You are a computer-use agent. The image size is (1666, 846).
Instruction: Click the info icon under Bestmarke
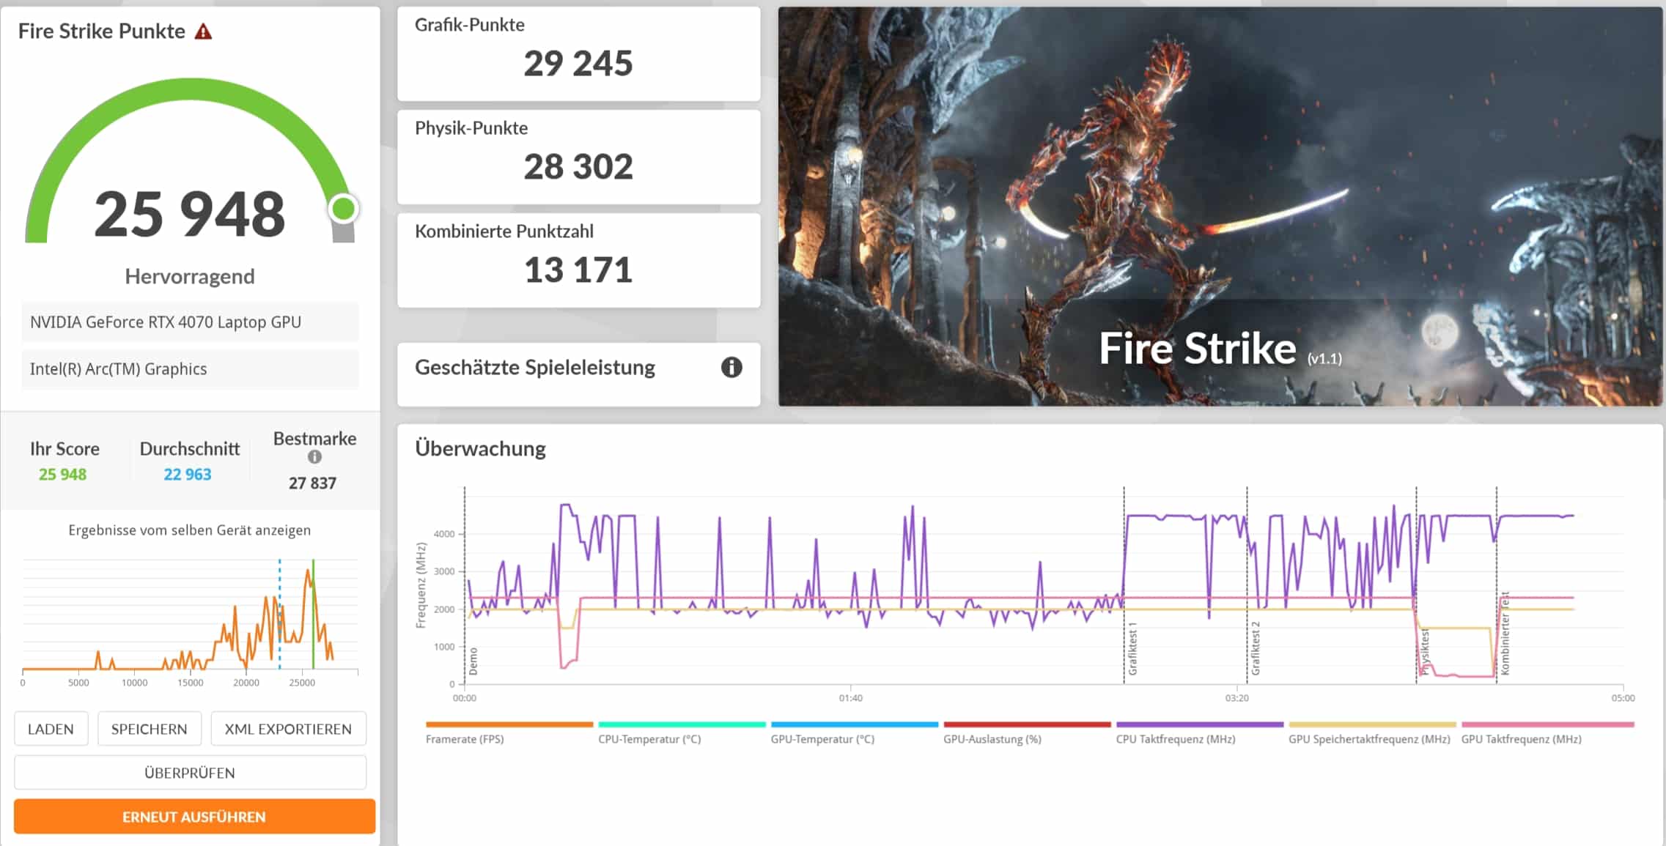tap(314, 457)
